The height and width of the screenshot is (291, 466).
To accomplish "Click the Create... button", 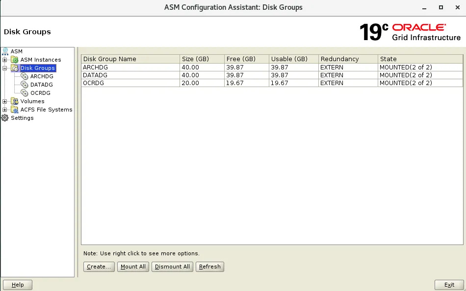I will (99, 267).
